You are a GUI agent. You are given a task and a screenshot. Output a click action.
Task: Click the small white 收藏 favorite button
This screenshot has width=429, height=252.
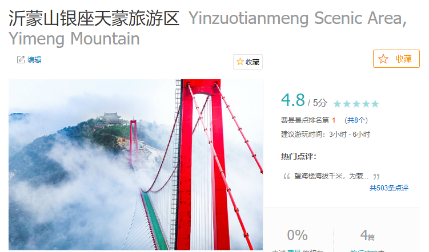[248, 62]
